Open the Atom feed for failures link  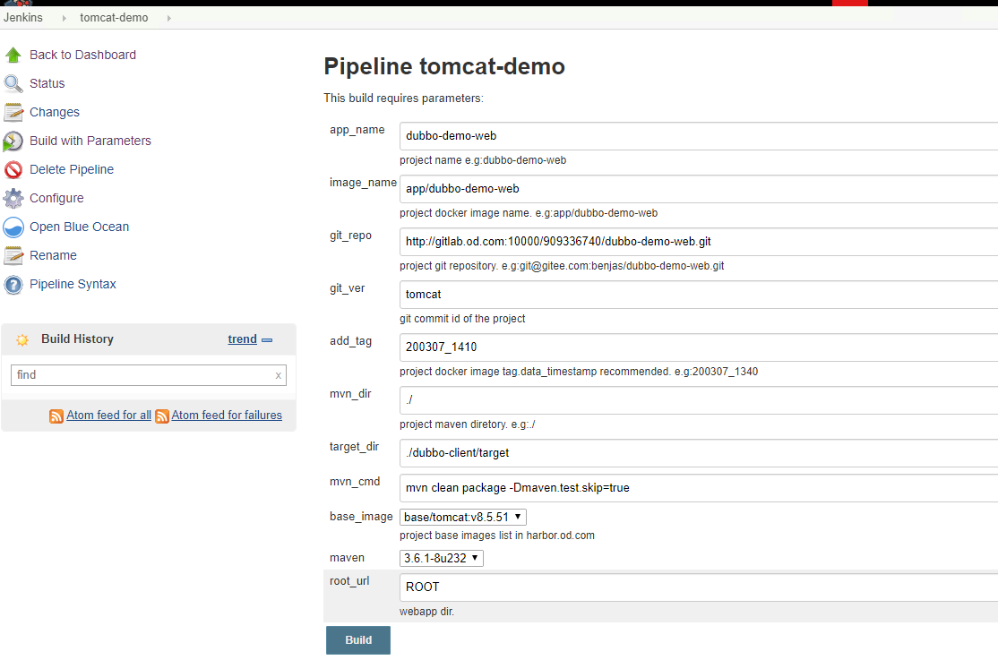(x=227, y=416)
